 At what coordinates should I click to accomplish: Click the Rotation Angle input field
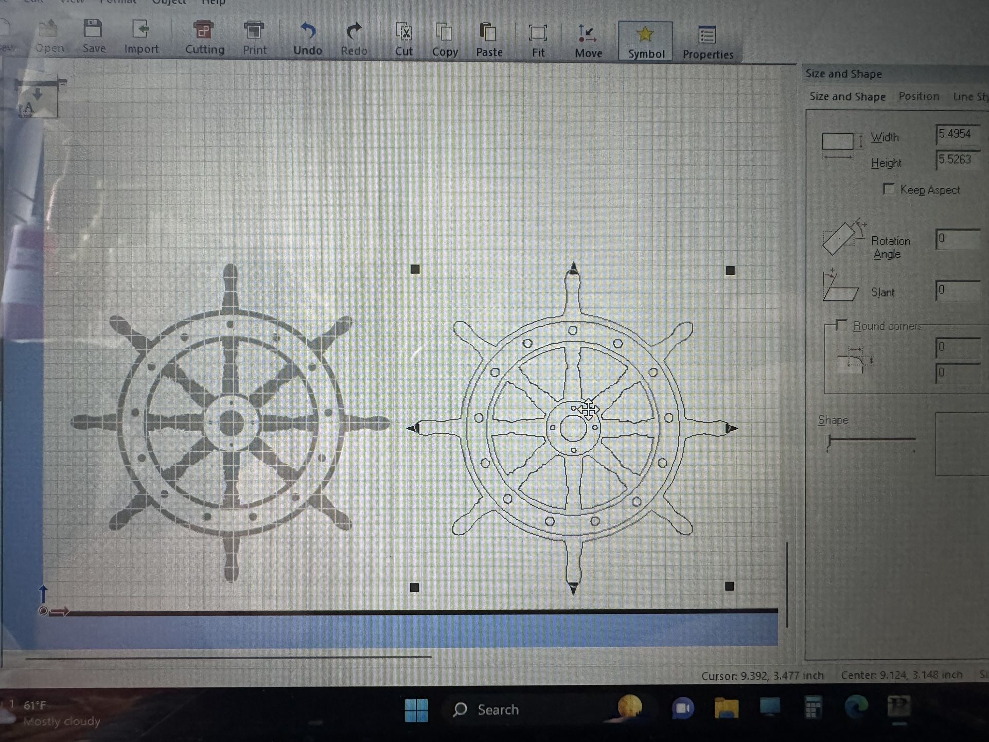point(958,239)
